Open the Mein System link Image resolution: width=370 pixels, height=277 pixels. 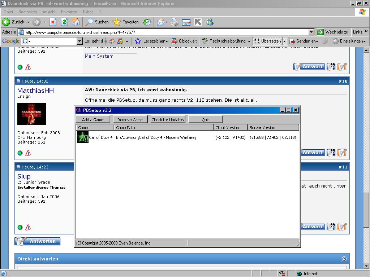[99, 56]
